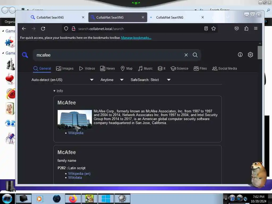
Task: Toggle reader view icon in address bar
Action: click(206, 28)
